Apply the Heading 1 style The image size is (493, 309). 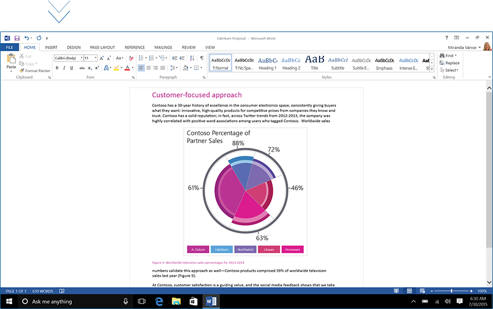click(268, 63)
